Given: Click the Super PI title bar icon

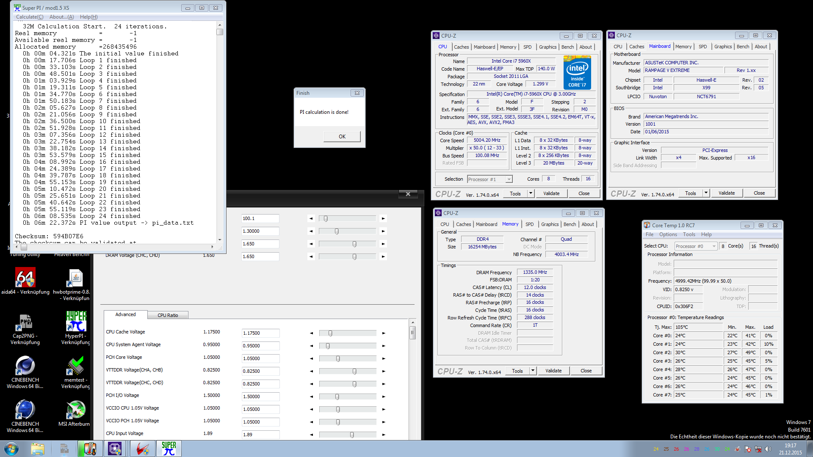Looking at the screenshot, I should [x=17, y=8].
